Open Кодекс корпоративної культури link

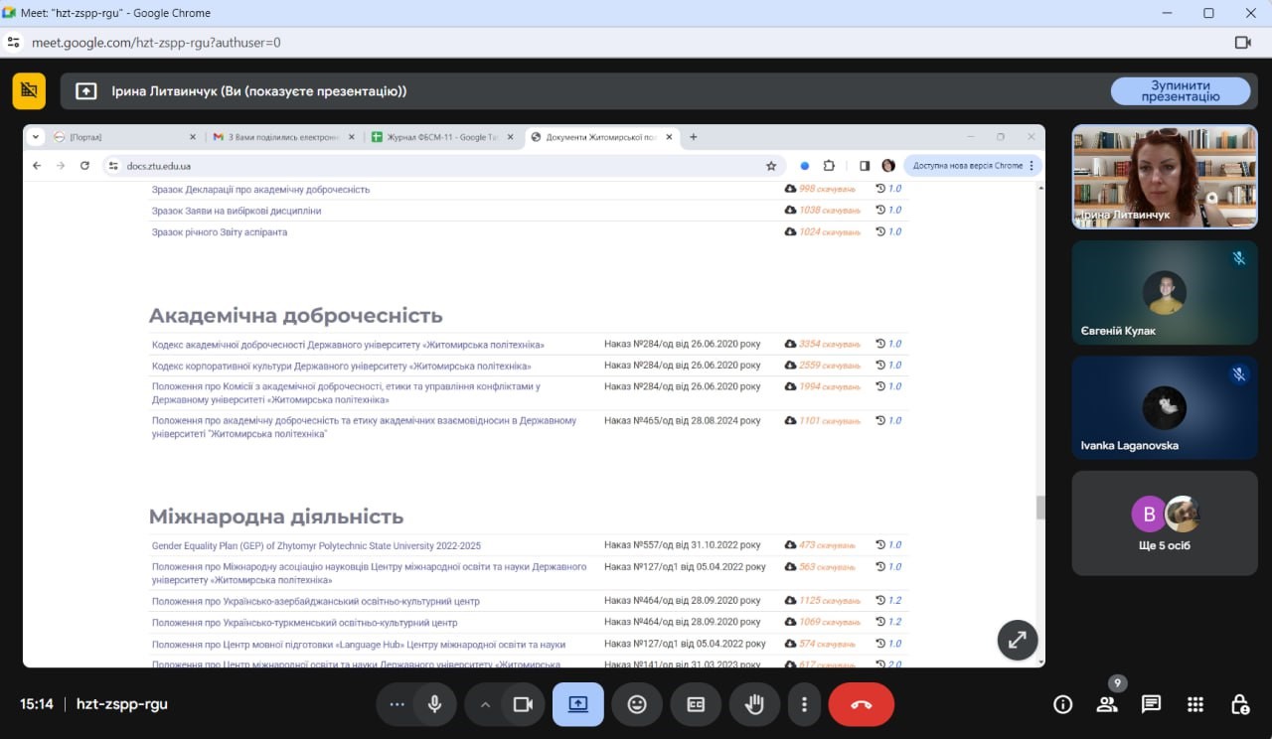(x=341, y=366)
